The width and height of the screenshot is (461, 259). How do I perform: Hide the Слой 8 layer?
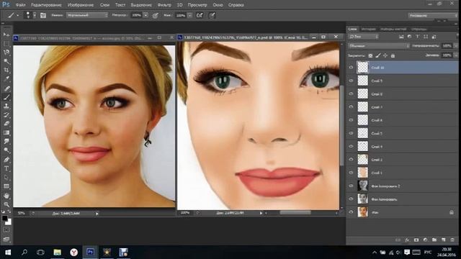(351, 94)
